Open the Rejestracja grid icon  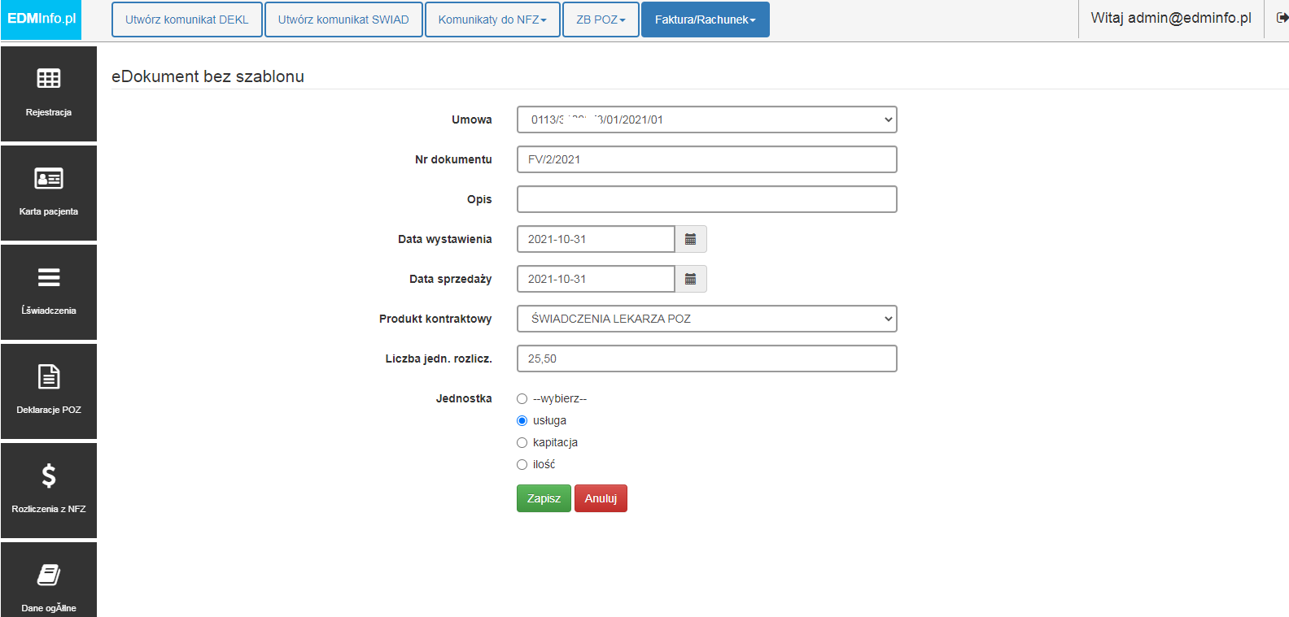point(49,78)
